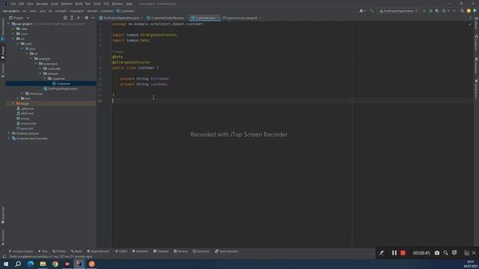This screenshot has width=479, height=269.
Task: Open the Terminal tool window
Action: click(161, 251)
